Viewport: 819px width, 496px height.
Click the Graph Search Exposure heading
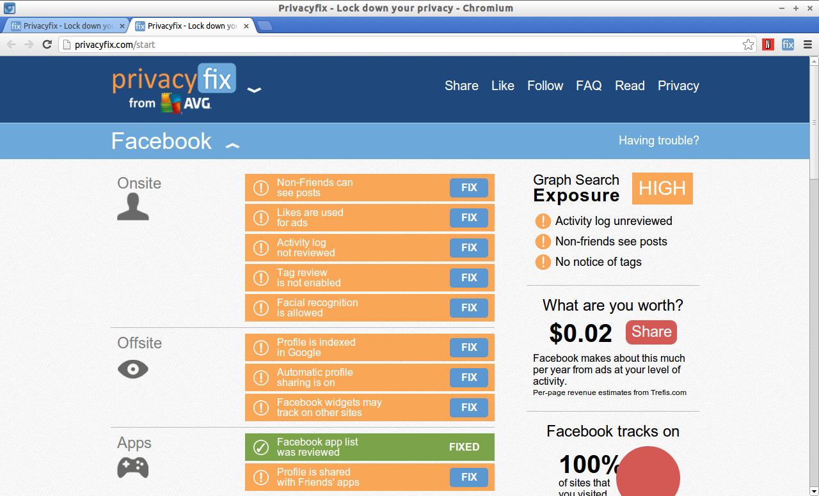[x=576, y=188]
